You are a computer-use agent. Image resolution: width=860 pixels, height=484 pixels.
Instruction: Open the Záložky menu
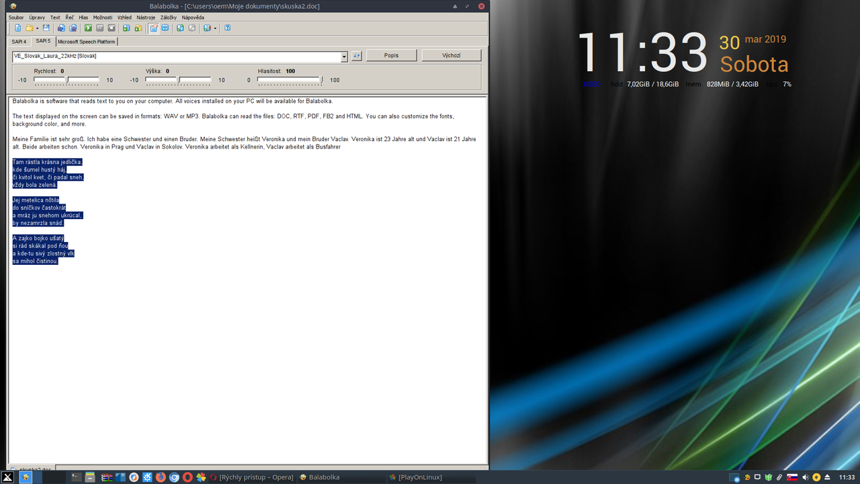(x=169, y=17)
